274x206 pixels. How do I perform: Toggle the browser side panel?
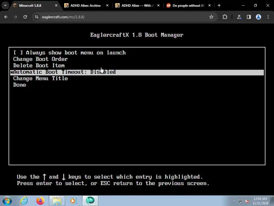tap(249, 17)
